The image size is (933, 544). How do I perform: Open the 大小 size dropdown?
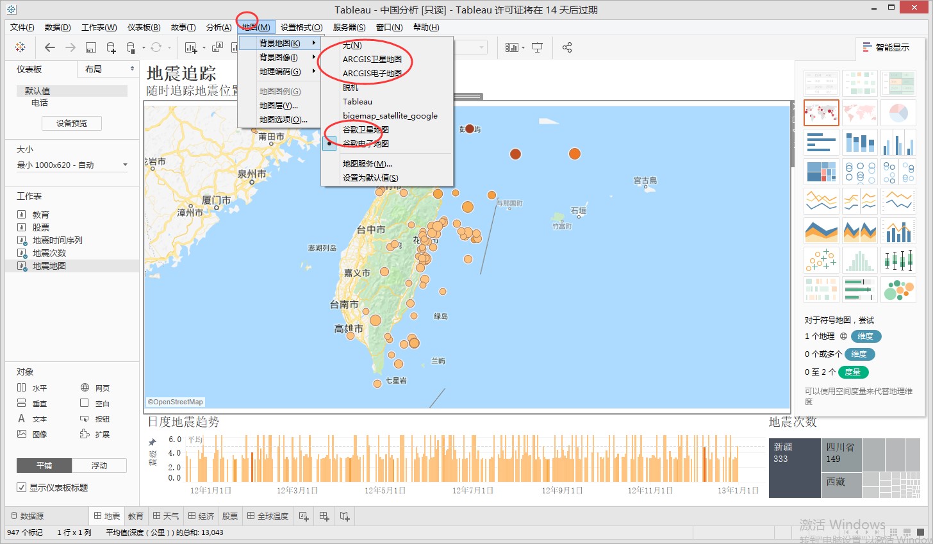(x=72, y=165)
